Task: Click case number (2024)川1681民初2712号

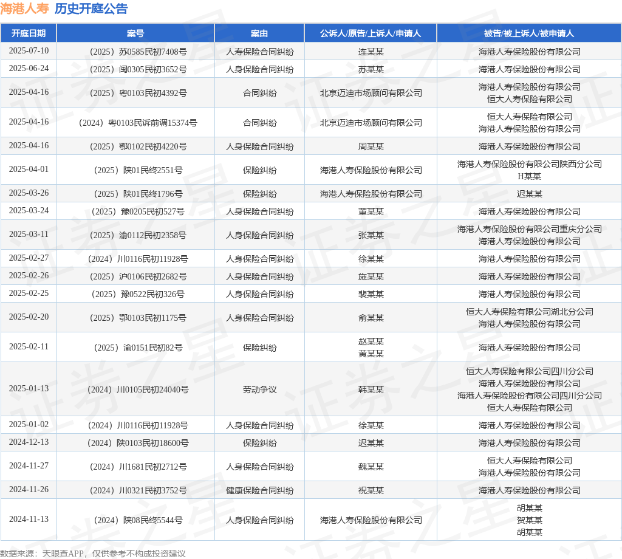Action: [138, 467]
